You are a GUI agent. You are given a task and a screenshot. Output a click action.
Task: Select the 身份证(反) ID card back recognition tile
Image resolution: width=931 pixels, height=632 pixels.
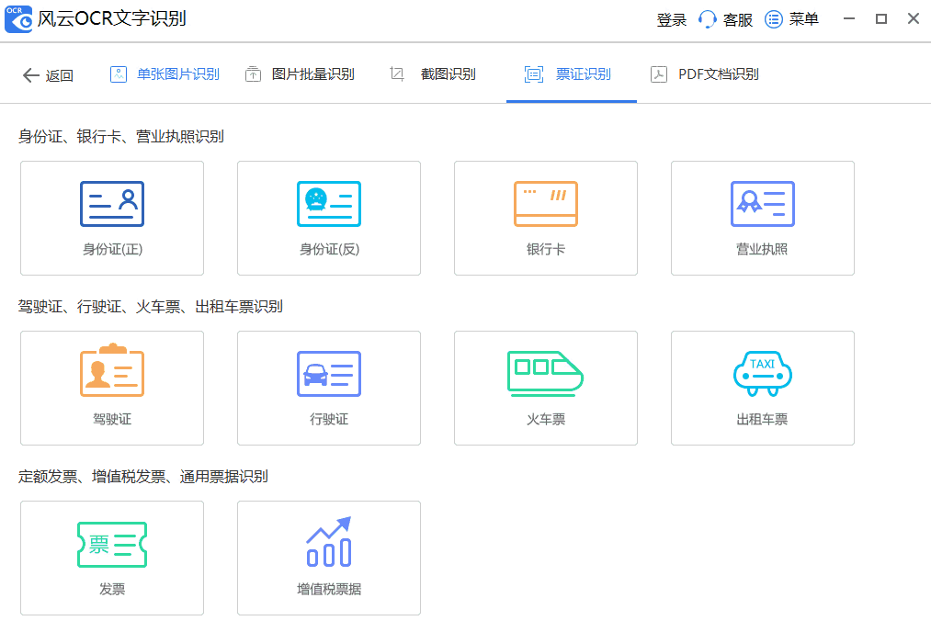tap(328, 218)
